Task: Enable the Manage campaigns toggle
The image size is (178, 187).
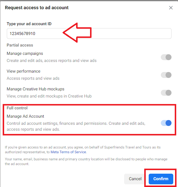Action: [166, 57]
